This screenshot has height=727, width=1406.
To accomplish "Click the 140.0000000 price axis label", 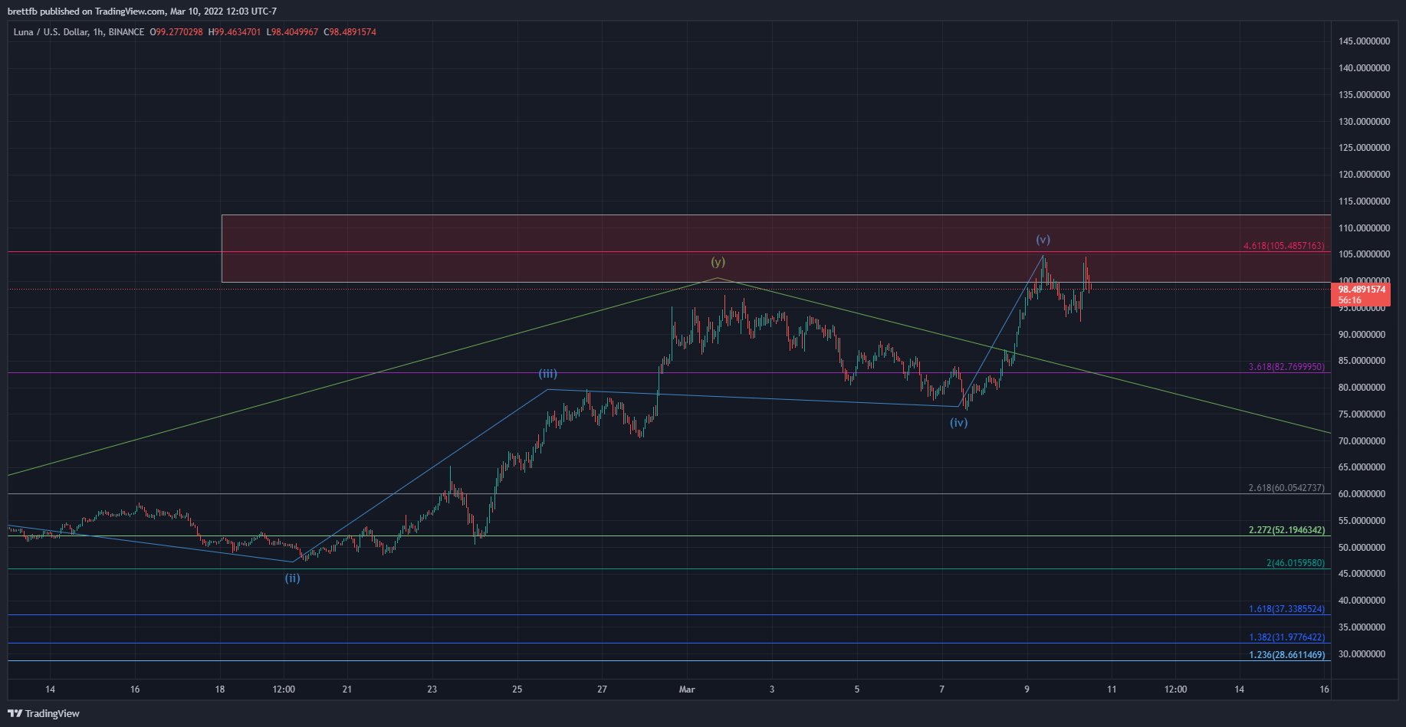I will [x=1364, y=68].
